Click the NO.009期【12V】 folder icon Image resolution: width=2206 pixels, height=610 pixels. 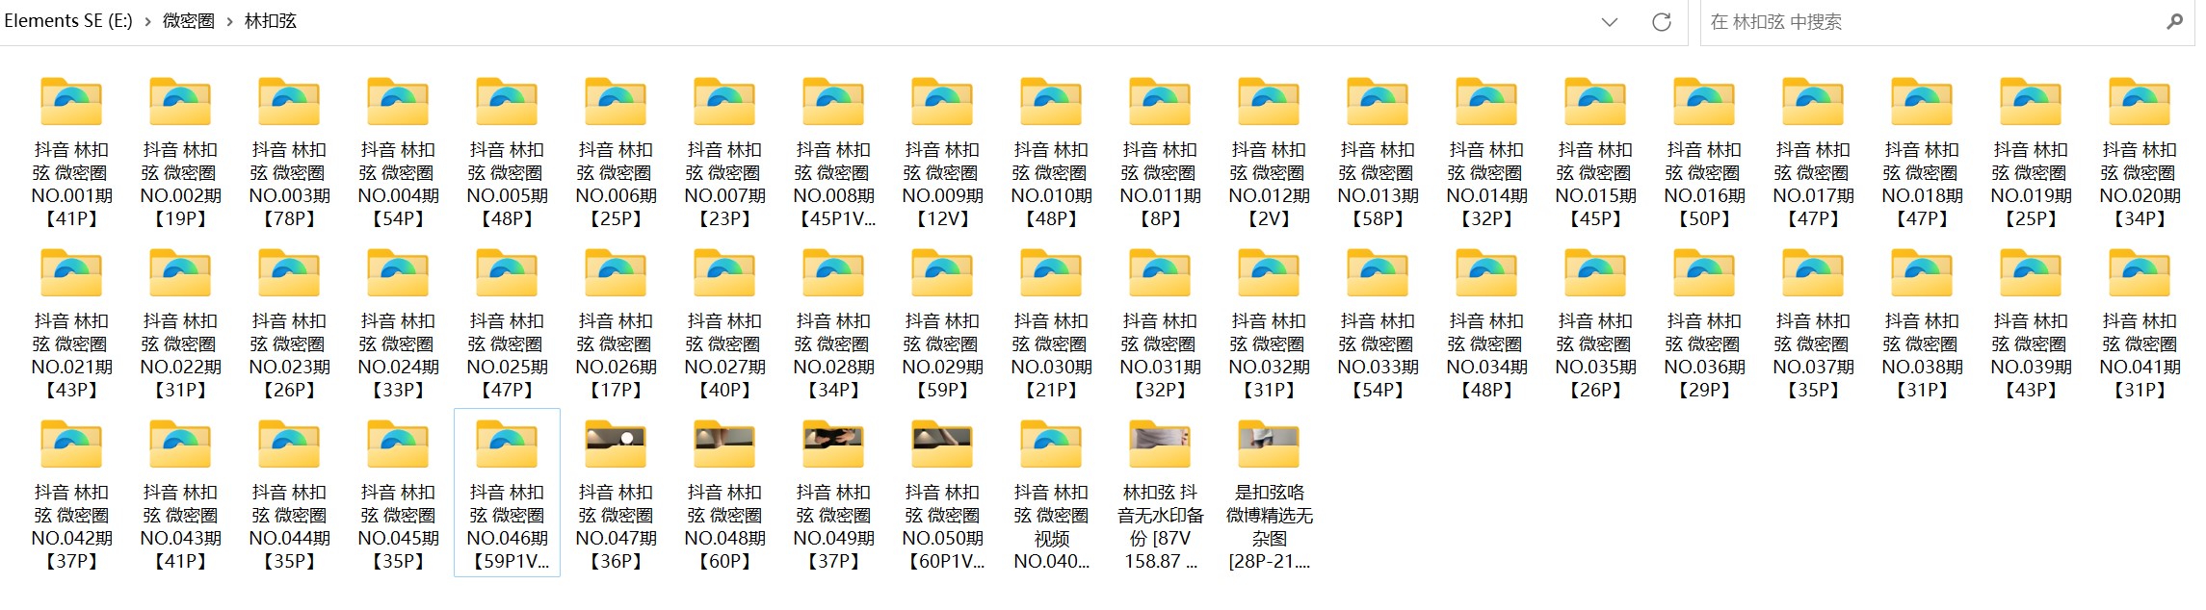coord(943,102)
